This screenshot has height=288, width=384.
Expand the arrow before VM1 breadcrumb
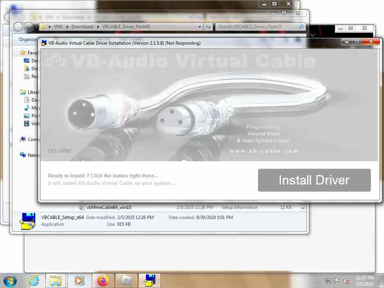pos(50,27)
